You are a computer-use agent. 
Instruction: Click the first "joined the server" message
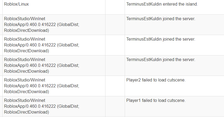161,19
